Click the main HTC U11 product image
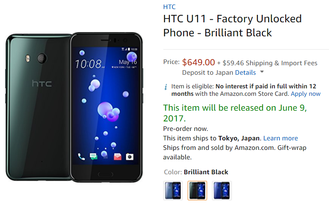The image size is (329, 204). pos(74,107)
